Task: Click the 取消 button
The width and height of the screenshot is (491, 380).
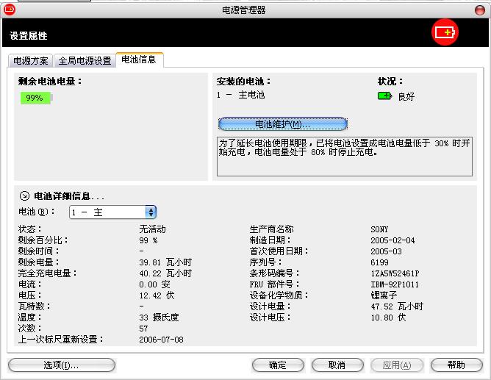Action: coord(337,365)
